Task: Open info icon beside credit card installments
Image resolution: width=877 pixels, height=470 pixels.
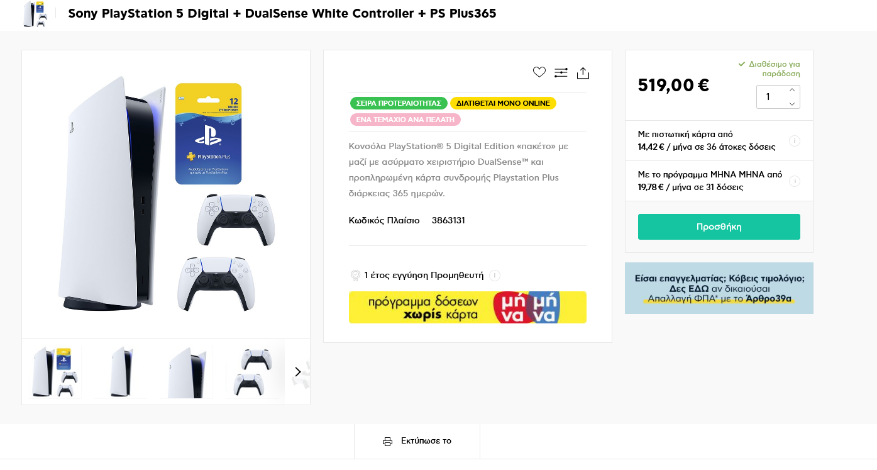Action: pyautogui.click(x=794, y=141)
